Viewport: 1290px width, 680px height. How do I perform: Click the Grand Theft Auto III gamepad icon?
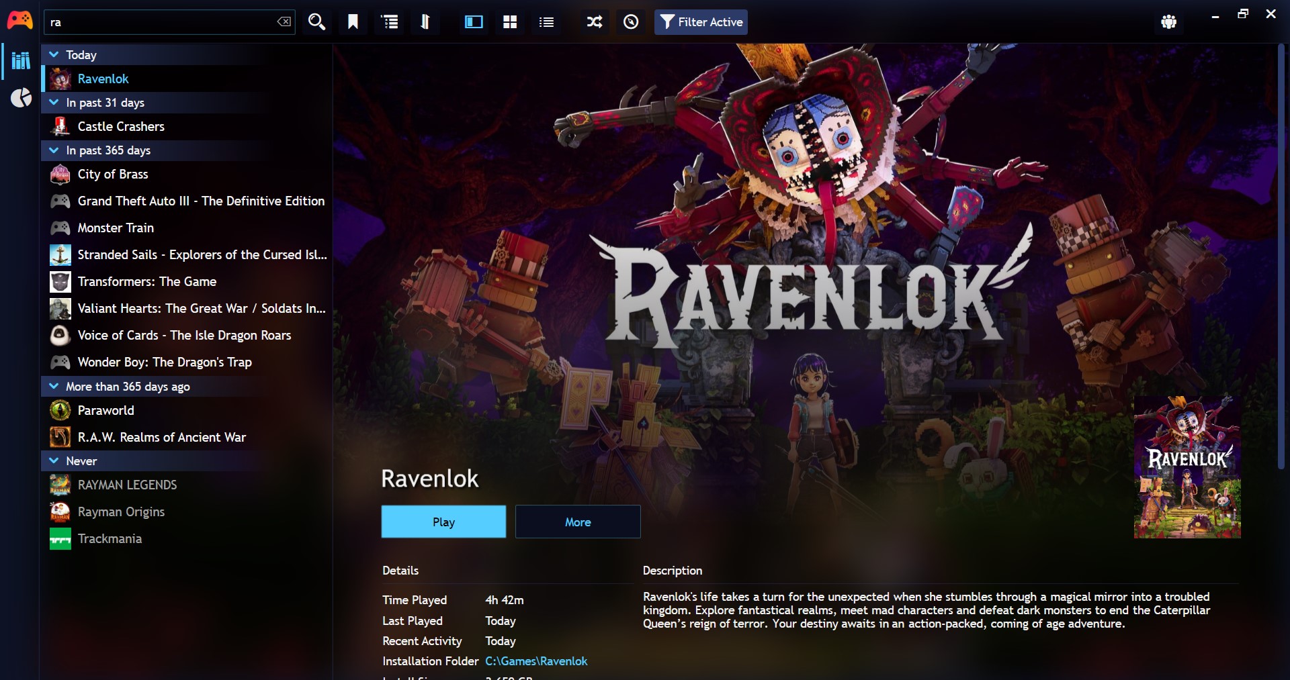tap(60, 201)
